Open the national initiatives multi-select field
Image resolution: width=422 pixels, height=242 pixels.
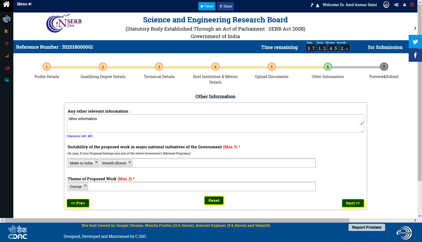point(224,163)
